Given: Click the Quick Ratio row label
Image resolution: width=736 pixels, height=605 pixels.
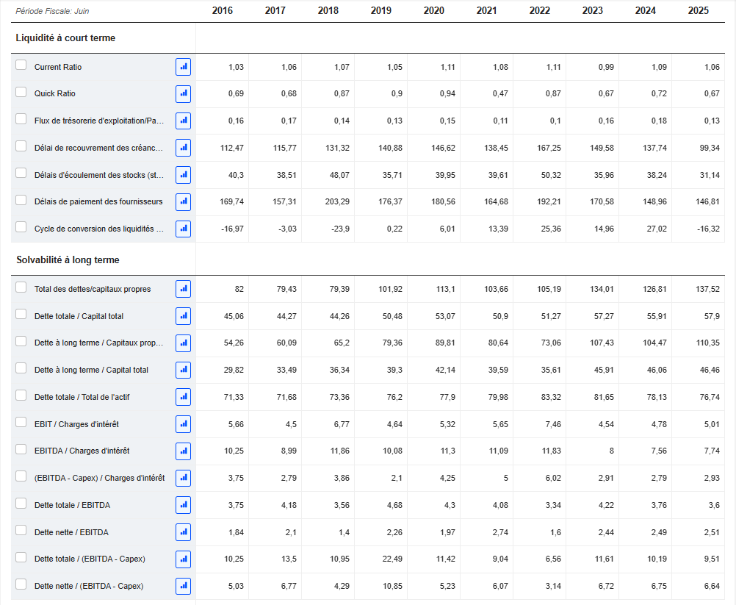Looking at the screenshot, I should pos(55,93).
